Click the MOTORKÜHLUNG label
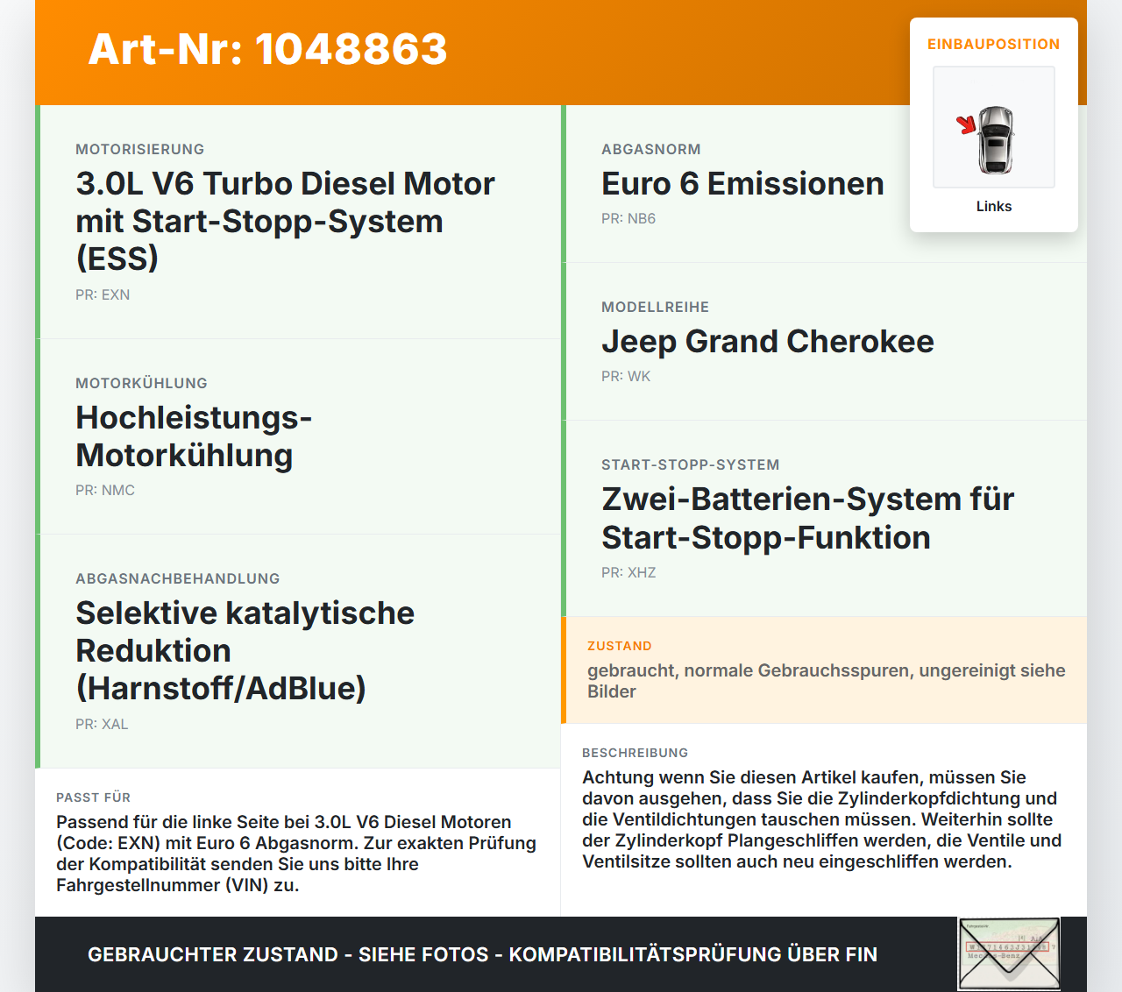The width and height of the screenshot is (1122, 992). point(141,383)
